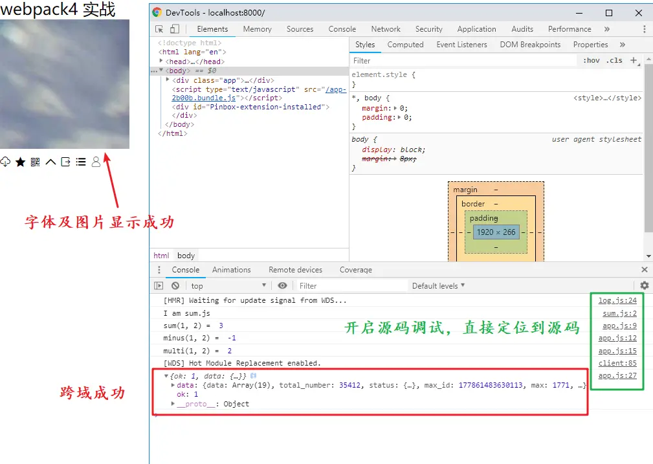Open the top Console panel tab
This screenshot has width=653, height=464.
(342, 29)
